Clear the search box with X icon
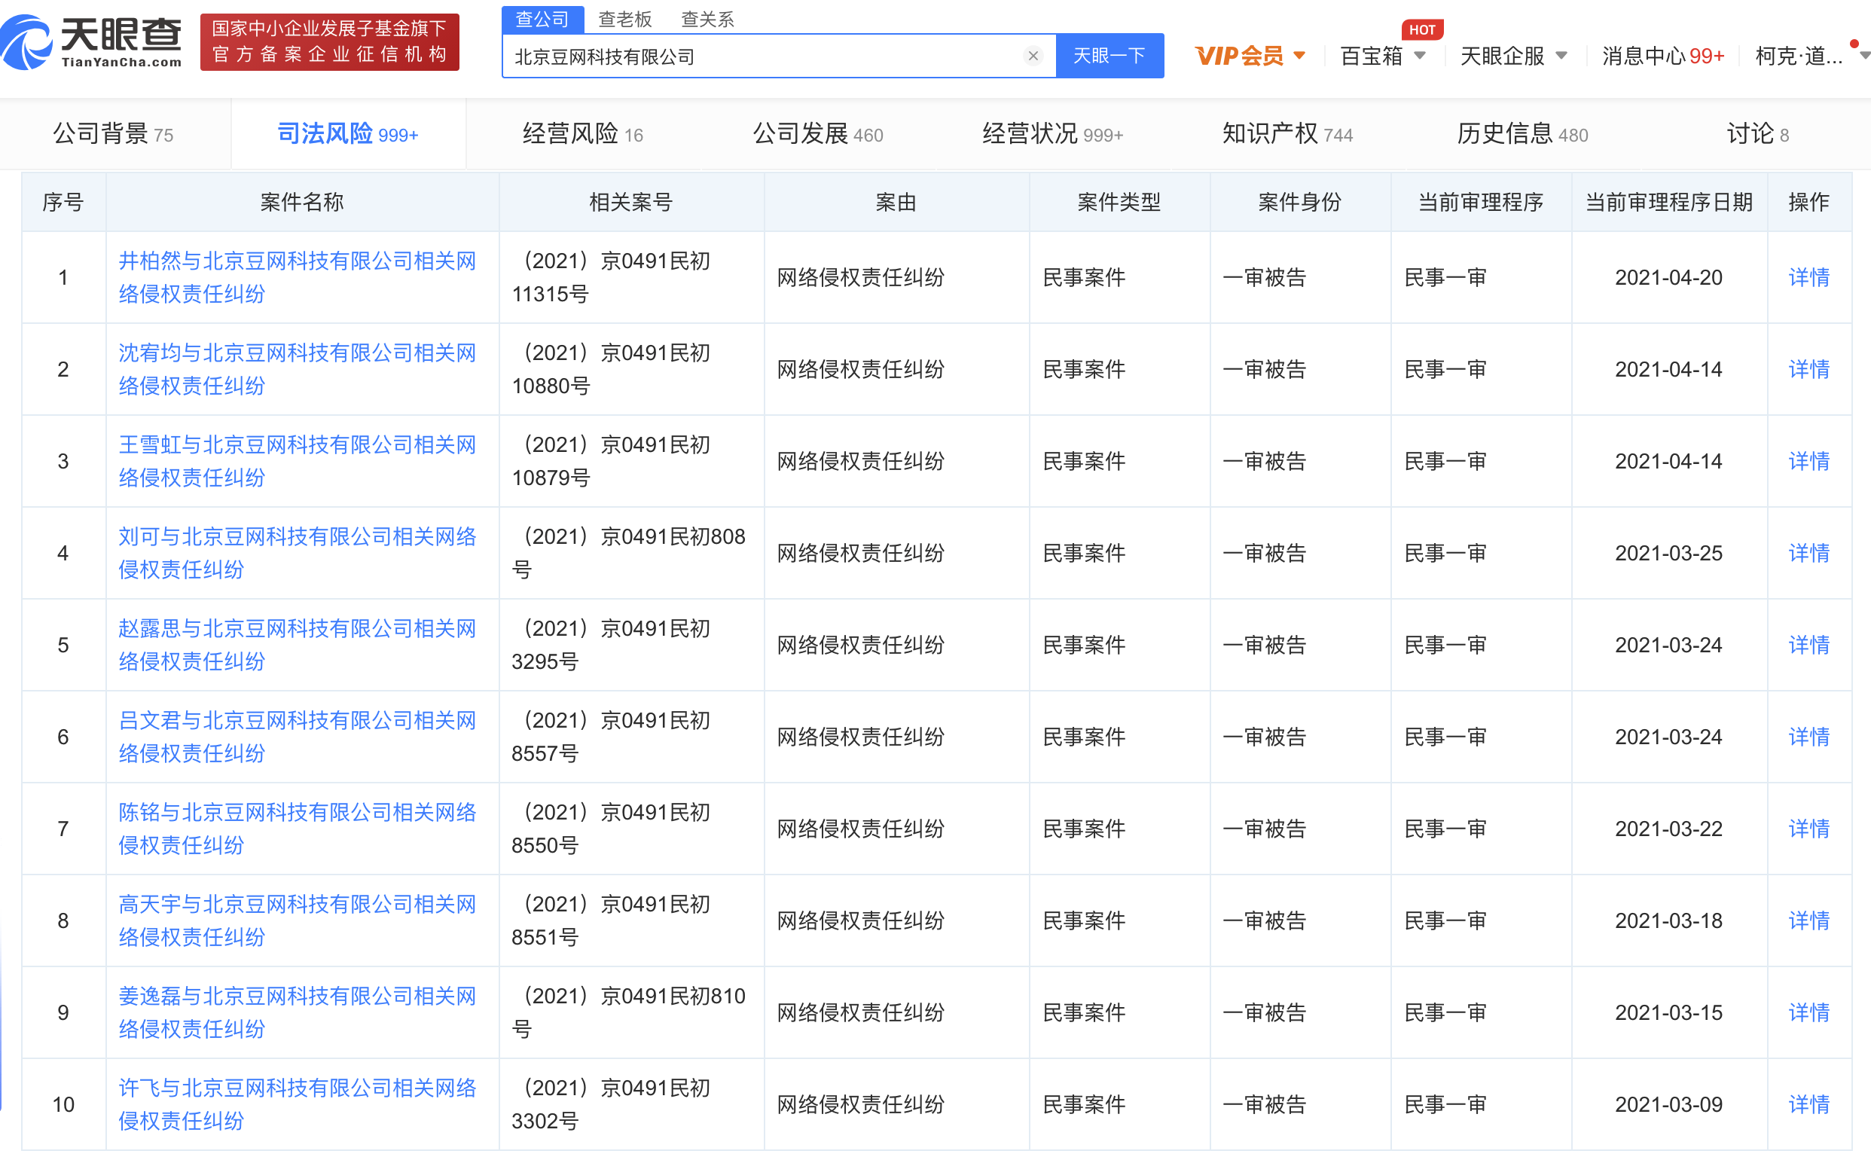 (x=1033, y=56)
